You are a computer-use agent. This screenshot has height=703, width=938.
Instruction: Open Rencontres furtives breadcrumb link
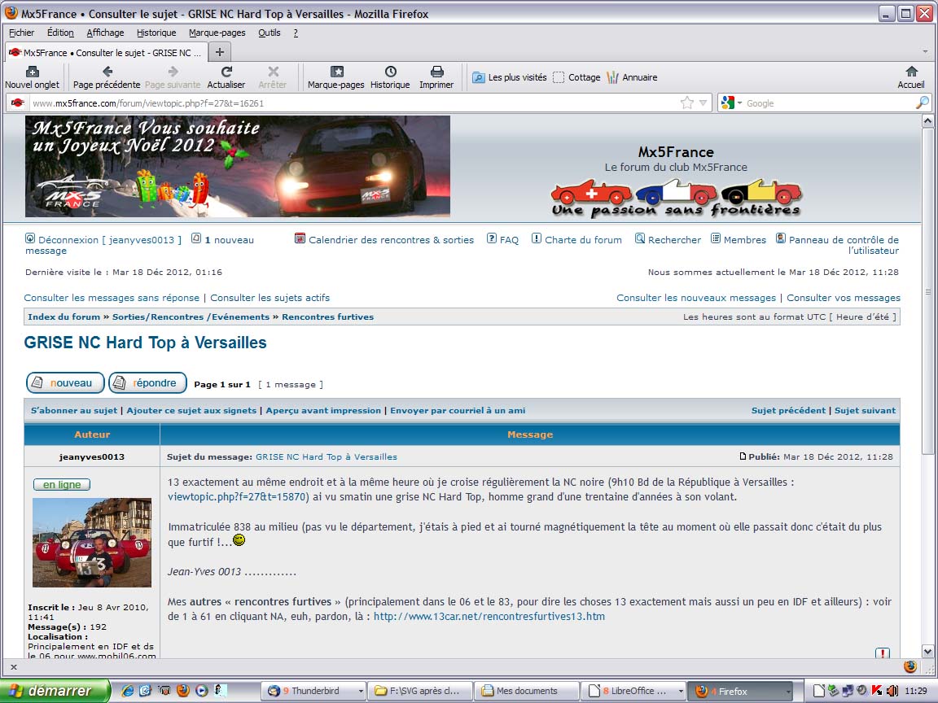click(328, 317)
